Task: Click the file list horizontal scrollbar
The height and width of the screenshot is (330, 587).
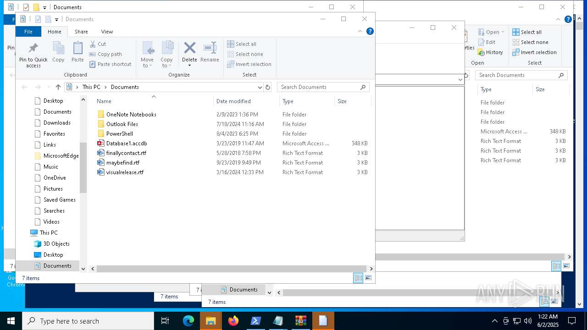Action: coord(232,269)
